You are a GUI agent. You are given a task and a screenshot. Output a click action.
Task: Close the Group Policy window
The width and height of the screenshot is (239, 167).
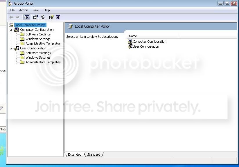point(234,3)
